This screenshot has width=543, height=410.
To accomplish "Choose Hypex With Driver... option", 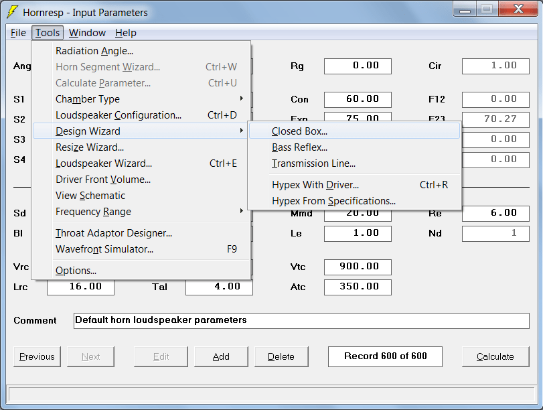I will click(355, 185).
